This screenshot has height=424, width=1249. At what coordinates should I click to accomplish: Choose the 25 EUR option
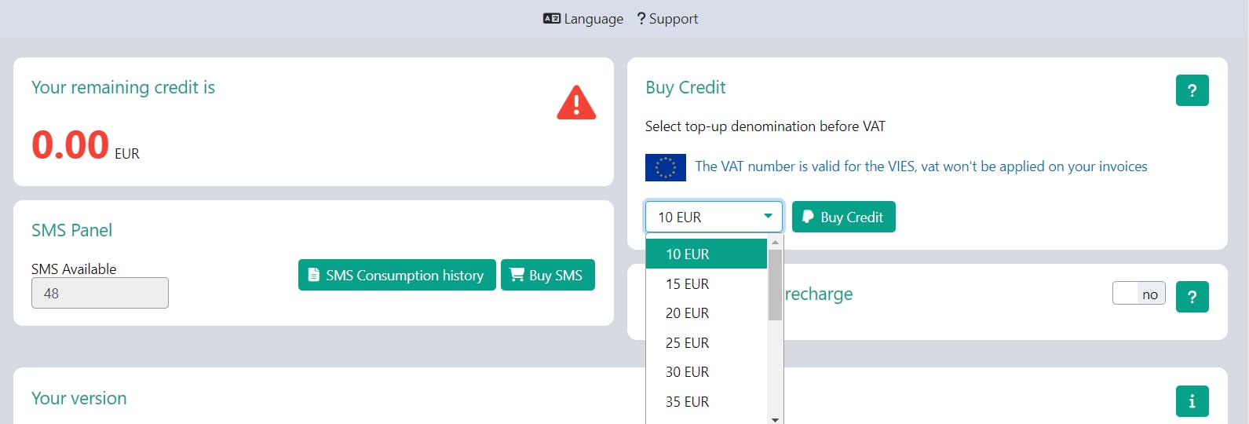click(x=687, y=343)
